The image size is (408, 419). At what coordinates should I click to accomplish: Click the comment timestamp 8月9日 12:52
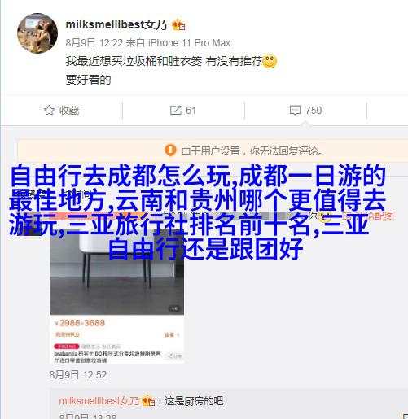[x=78, y=375]
